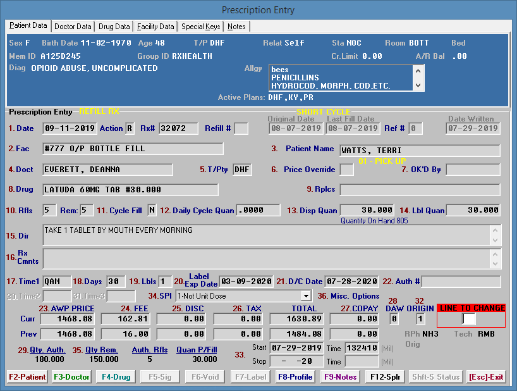Open F8-Profile
Viewport: 517px width, 391px height.
point(295,377)
